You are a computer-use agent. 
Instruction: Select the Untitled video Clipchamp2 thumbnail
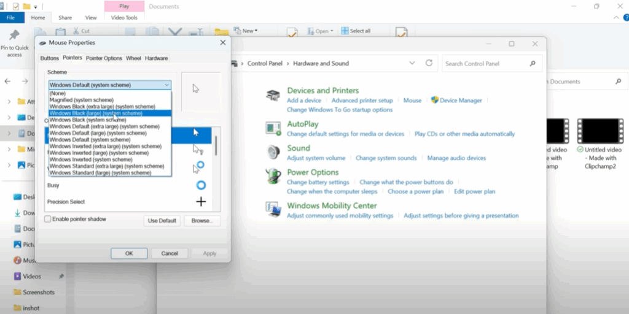pyautogui.click(x=600, y=131)
